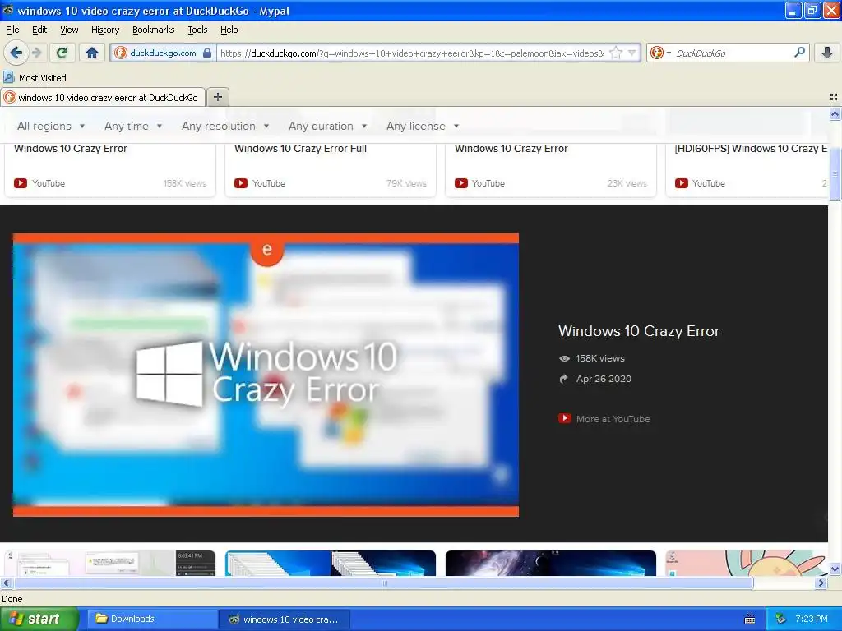Go back with the browser Back arrow
Screen dimensions: 842x631
click(16, 53)
